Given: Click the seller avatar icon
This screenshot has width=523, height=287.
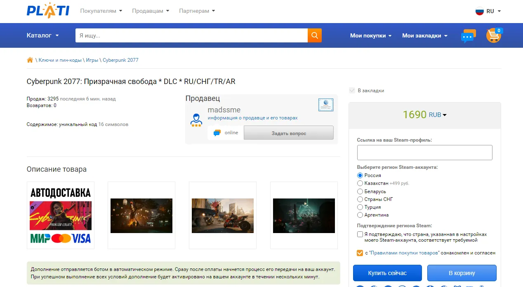Looking at the screenshot, I should click(196, 120).
